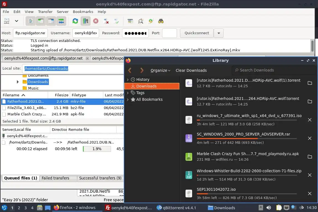Show folder for Fatherhood wolf(1).torrent download
This screenshot has width=318, height=212.
pos(309,83)
